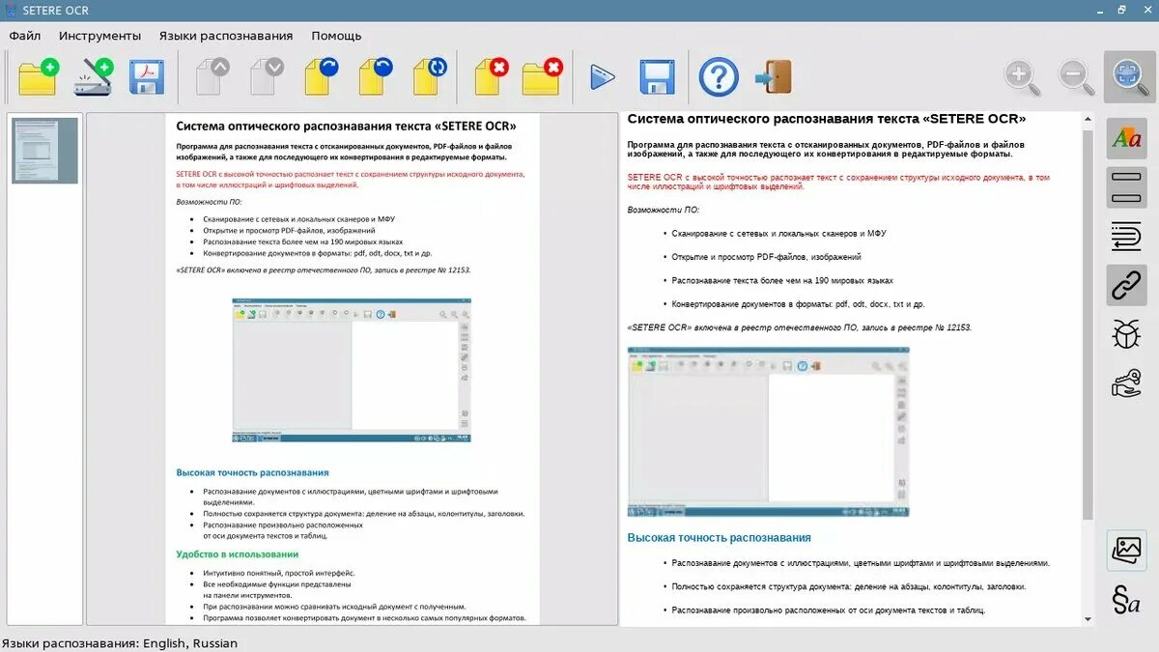Click the blue 'Высокая точность распознавания' heading in the source

(x=252, y=472)
